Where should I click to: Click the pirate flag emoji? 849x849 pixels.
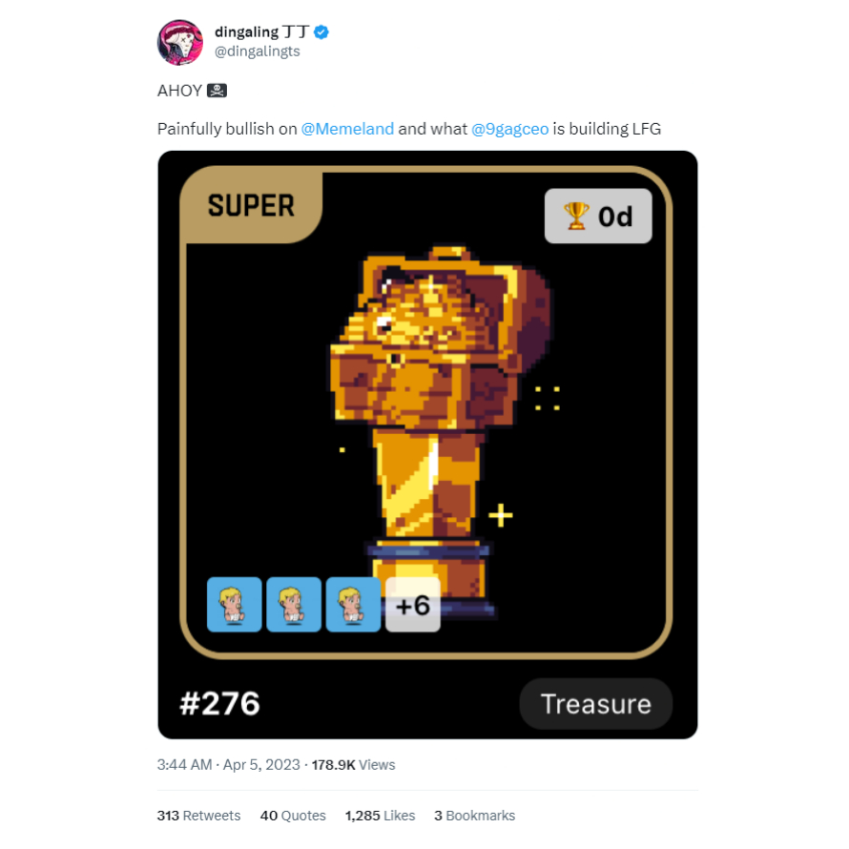click(x=217, y=91)
